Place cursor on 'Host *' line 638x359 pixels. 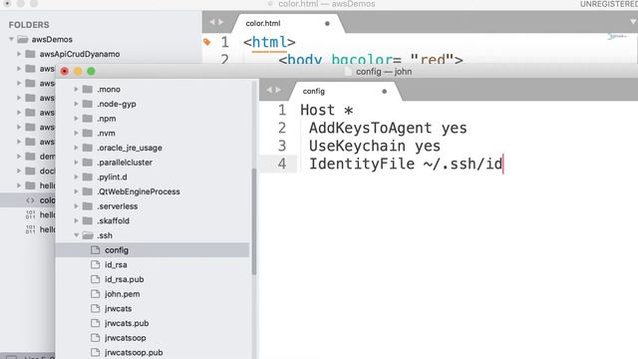click(x=327, y=110)
